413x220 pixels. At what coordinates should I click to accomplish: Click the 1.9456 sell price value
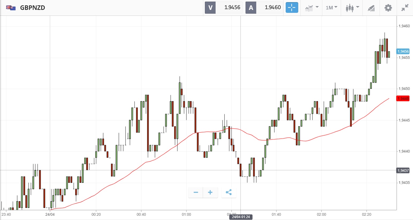coord(232,7)
